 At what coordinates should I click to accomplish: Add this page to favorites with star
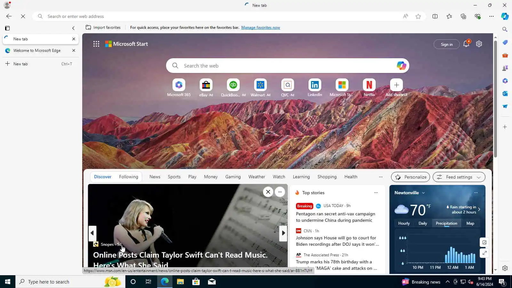pyautogui.click(x=418, y=16)
